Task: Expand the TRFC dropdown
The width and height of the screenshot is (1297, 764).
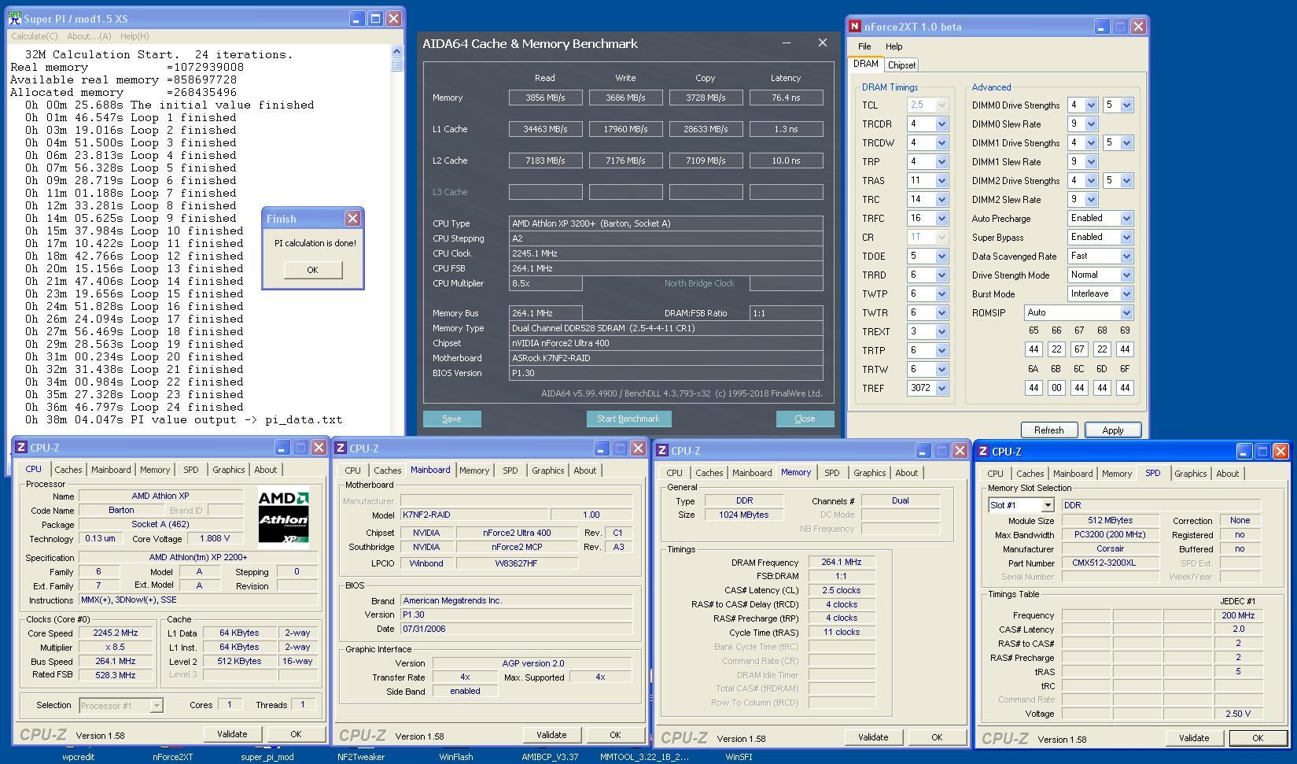Action: (x=941, y=218)
